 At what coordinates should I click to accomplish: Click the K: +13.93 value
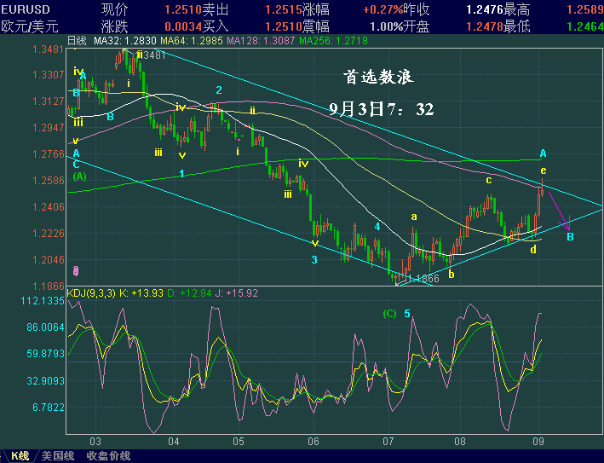[141, 293]
